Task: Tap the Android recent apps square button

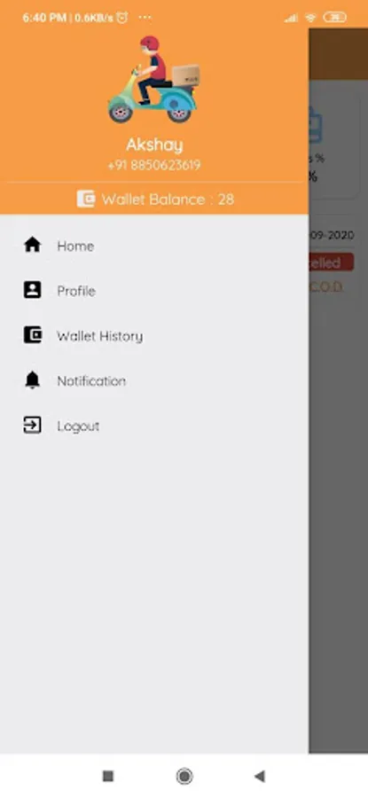Action: coord(108,776)
